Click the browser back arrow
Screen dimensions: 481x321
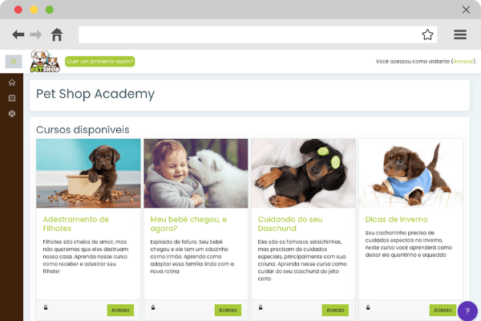[18, 35]
